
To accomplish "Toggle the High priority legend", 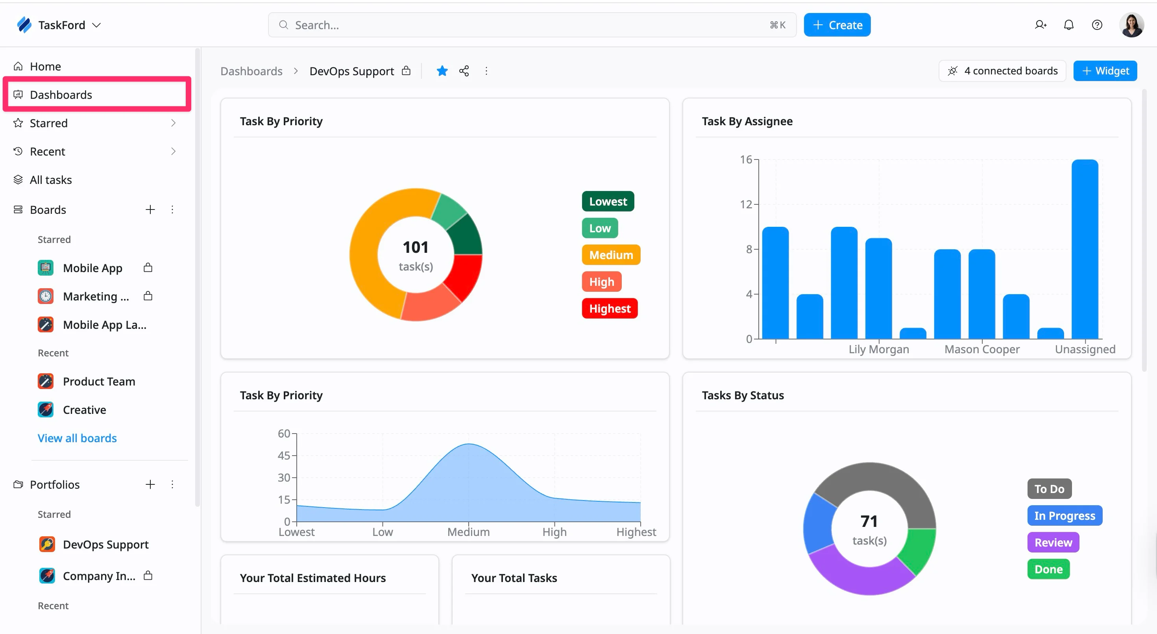I will (601, 282).
